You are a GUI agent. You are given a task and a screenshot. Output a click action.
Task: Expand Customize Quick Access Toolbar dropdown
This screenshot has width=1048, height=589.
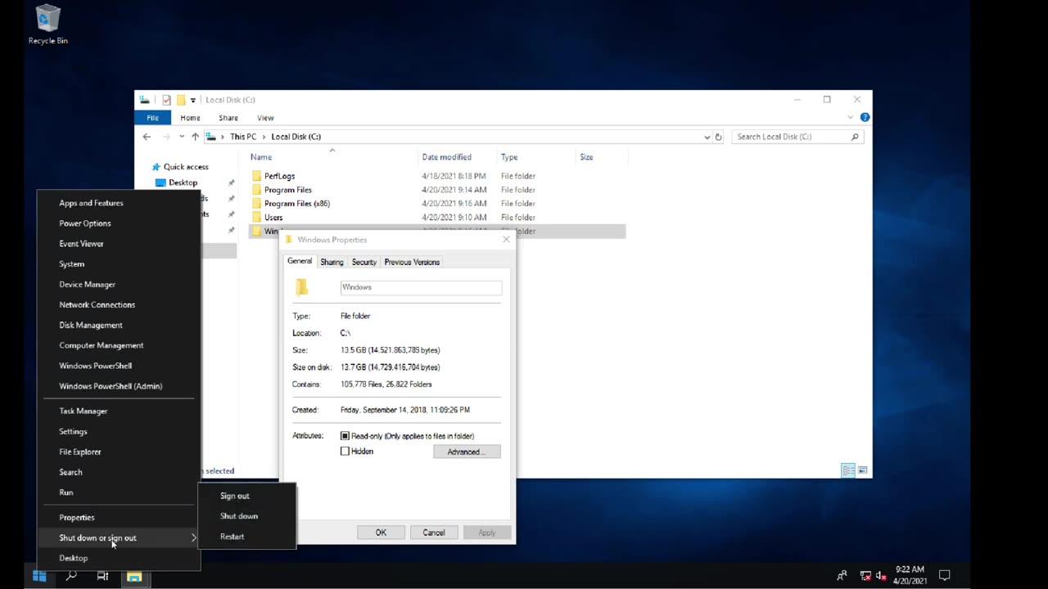tap(193, 100)
